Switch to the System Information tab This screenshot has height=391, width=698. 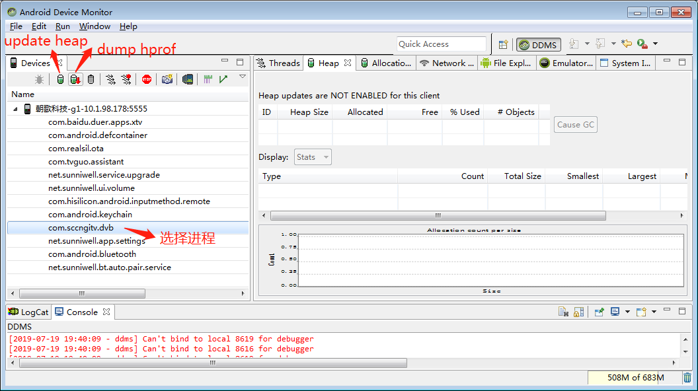tap(625, 63)
